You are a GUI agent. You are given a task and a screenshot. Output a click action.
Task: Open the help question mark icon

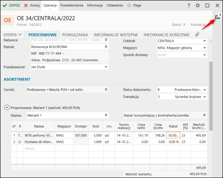pyautogui.click(x=189, y=6)
